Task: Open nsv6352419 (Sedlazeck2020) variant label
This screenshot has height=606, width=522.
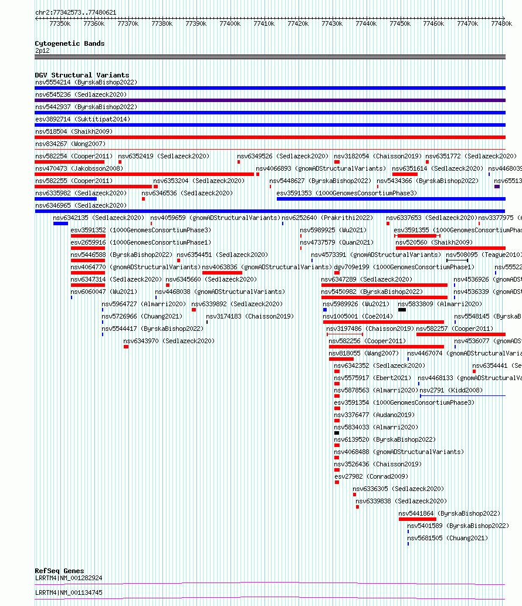Action: click(x=164, y=157)
